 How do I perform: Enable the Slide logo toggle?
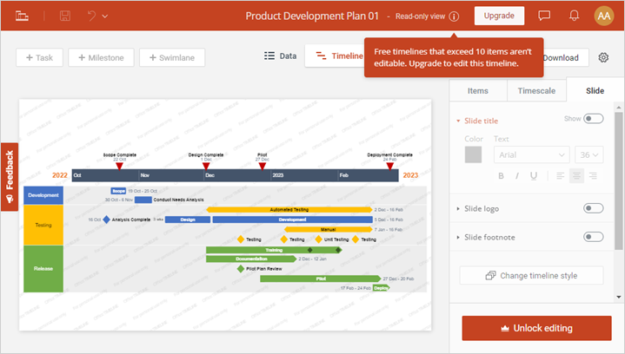point(593,208)
